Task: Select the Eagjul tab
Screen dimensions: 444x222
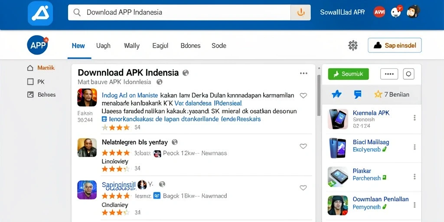Action: point(160,46)
